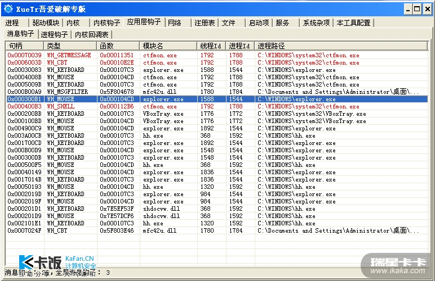Close the XueTr window

point(428,9)
